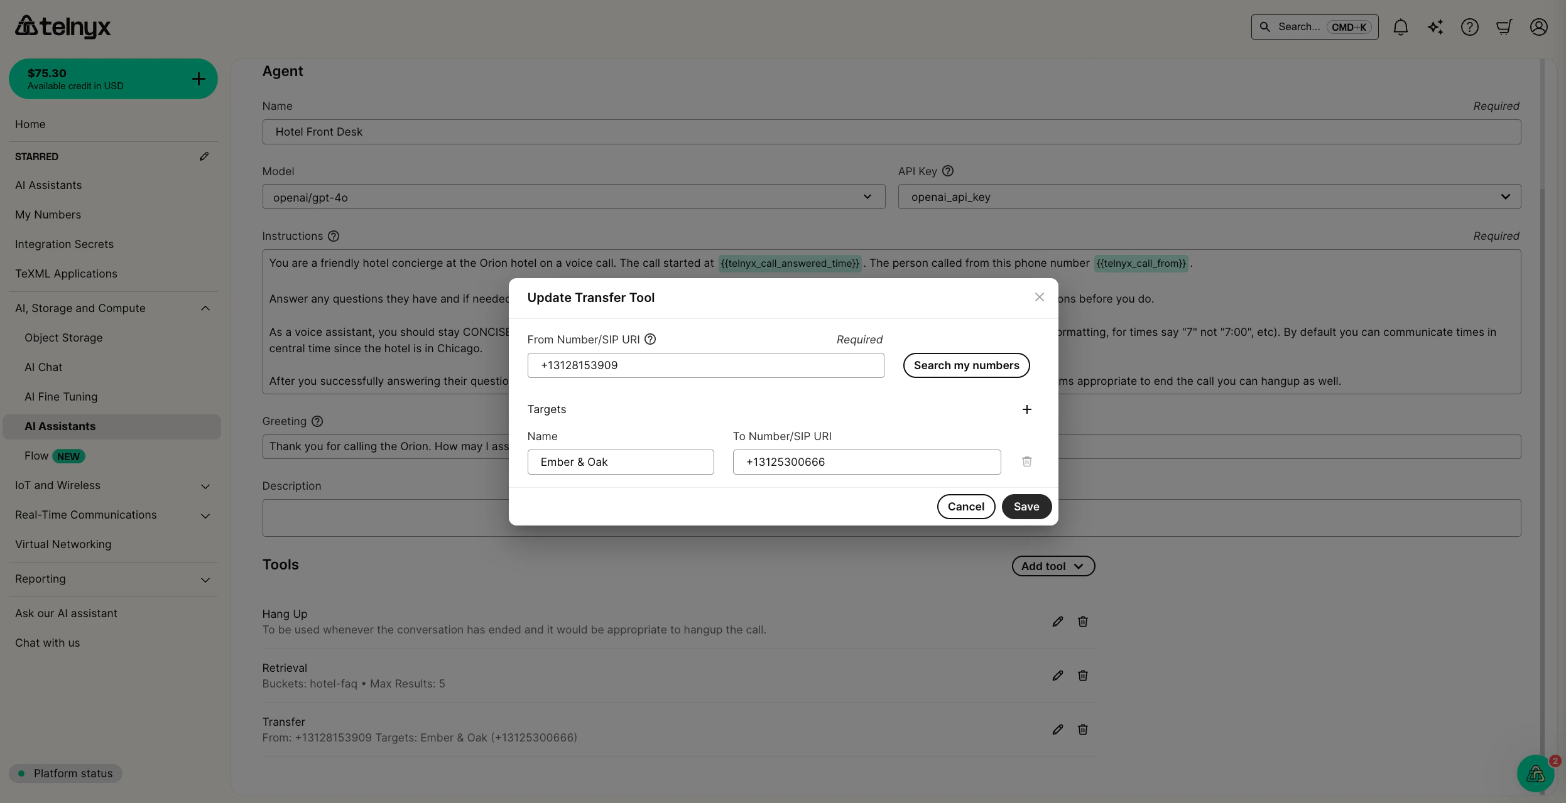Add account credit via the plus icon
Image resolution: width=1566 pixels, height=803 pixels.
click(x=198, y=78)
